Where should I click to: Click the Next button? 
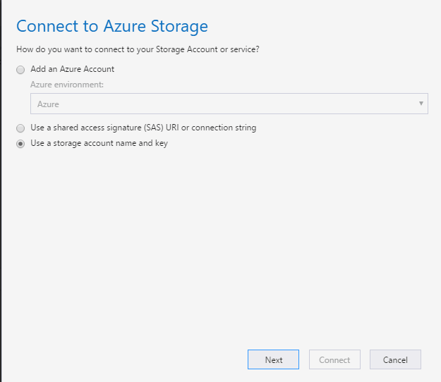click(x=273, y=359)
